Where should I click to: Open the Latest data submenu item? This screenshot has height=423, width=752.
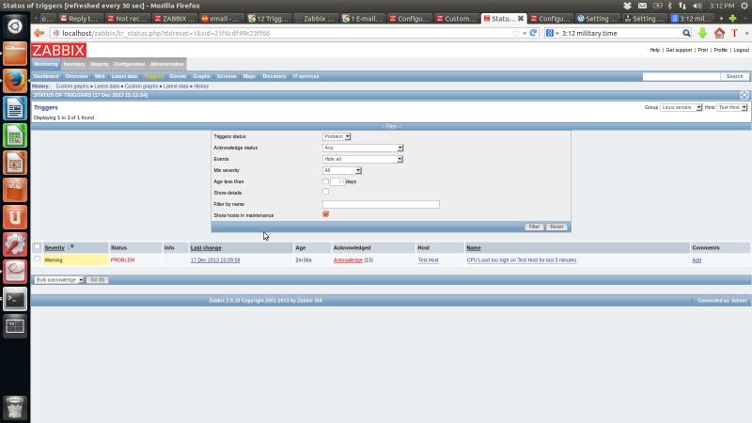pos(124,76)
